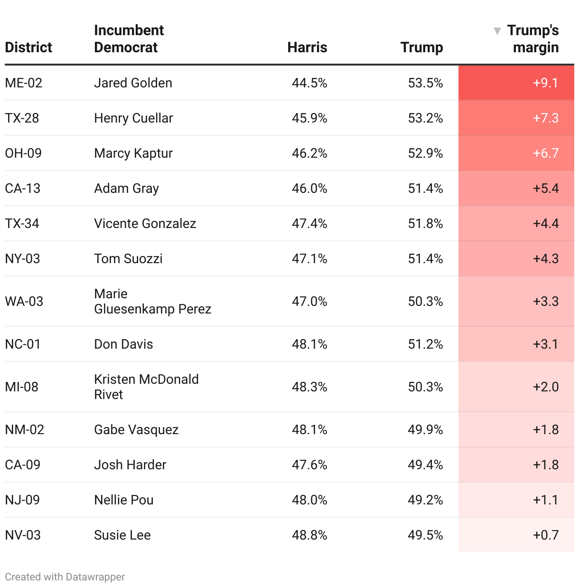Click the +7.3 margin cell for TX-28
The image size is (579, 588).
545,118
